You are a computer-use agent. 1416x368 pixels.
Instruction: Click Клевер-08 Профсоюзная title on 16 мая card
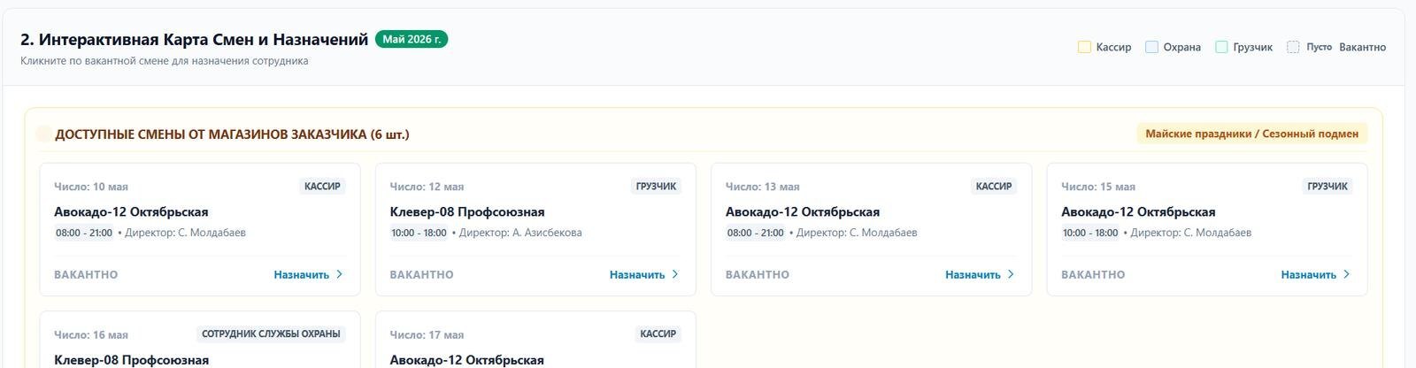pos(132,360)
